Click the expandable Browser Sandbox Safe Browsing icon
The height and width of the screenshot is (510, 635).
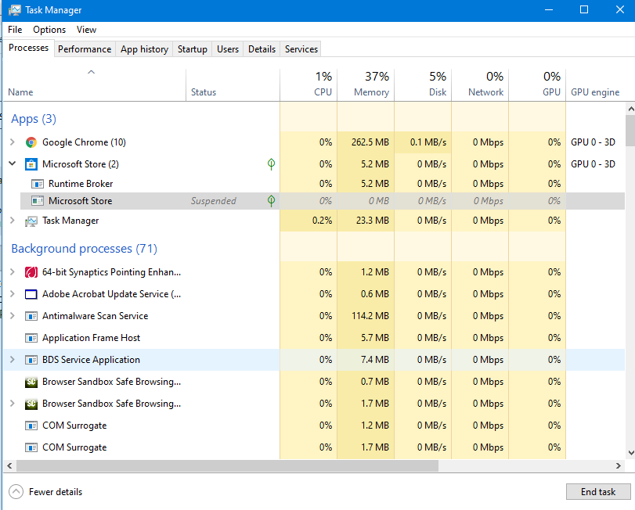click(x=31, y=404)
